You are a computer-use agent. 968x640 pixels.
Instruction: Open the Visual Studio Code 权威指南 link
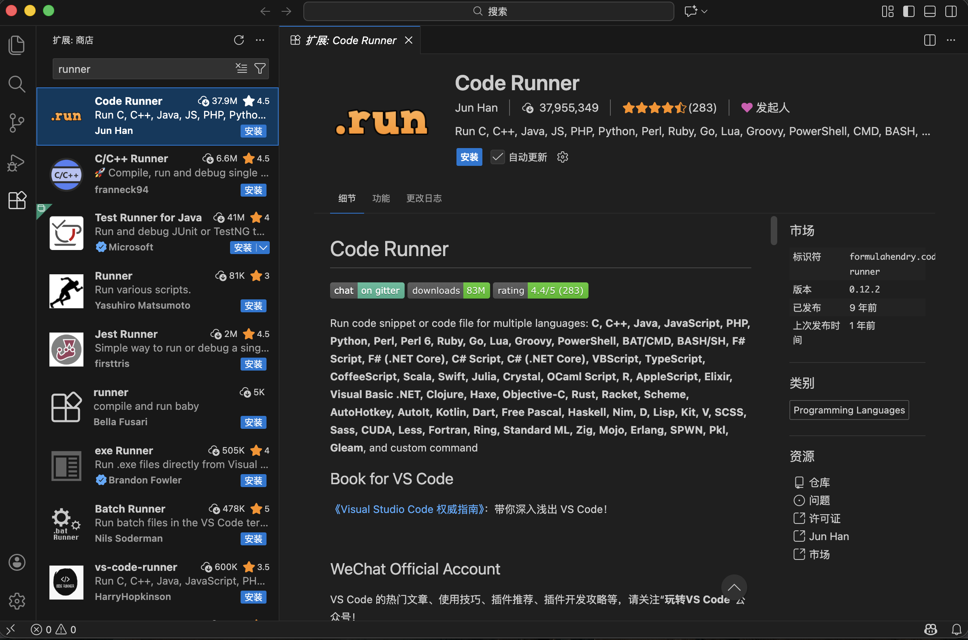409,509
